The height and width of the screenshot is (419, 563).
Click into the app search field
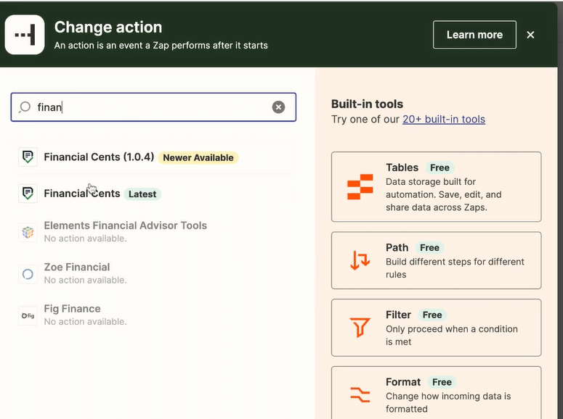(153, 107)
